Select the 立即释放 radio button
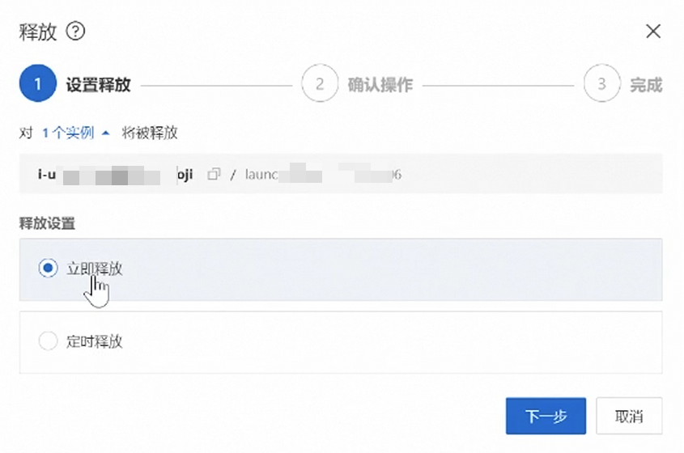This screenshot has width=684, height=453. coord(48,269)
